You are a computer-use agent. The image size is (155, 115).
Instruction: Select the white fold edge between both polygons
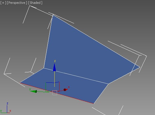[76, 76]
